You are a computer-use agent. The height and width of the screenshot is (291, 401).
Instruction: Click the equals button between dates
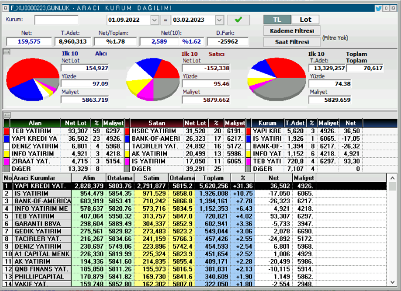165,20
